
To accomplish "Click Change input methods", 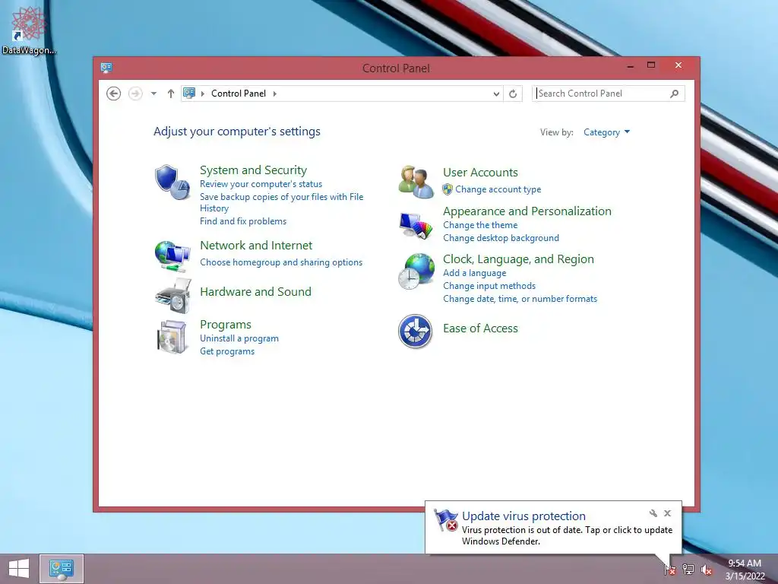I will click(489, 286).
